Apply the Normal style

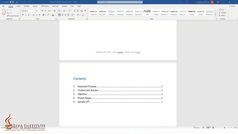[x=93, y=13]
